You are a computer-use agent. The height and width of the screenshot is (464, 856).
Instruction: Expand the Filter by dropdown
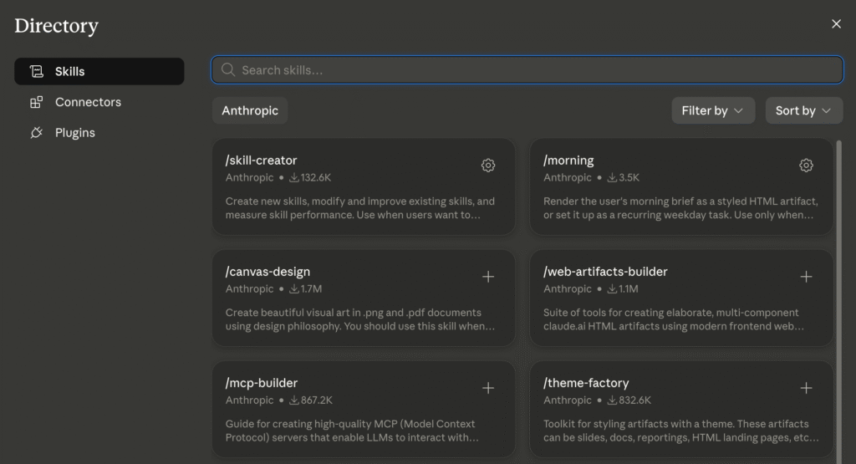(713, 111)
